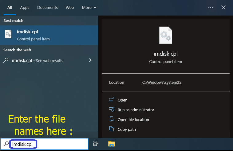
Task: Click the imdisk.cpl result file icon
Action: pos(8,34)
